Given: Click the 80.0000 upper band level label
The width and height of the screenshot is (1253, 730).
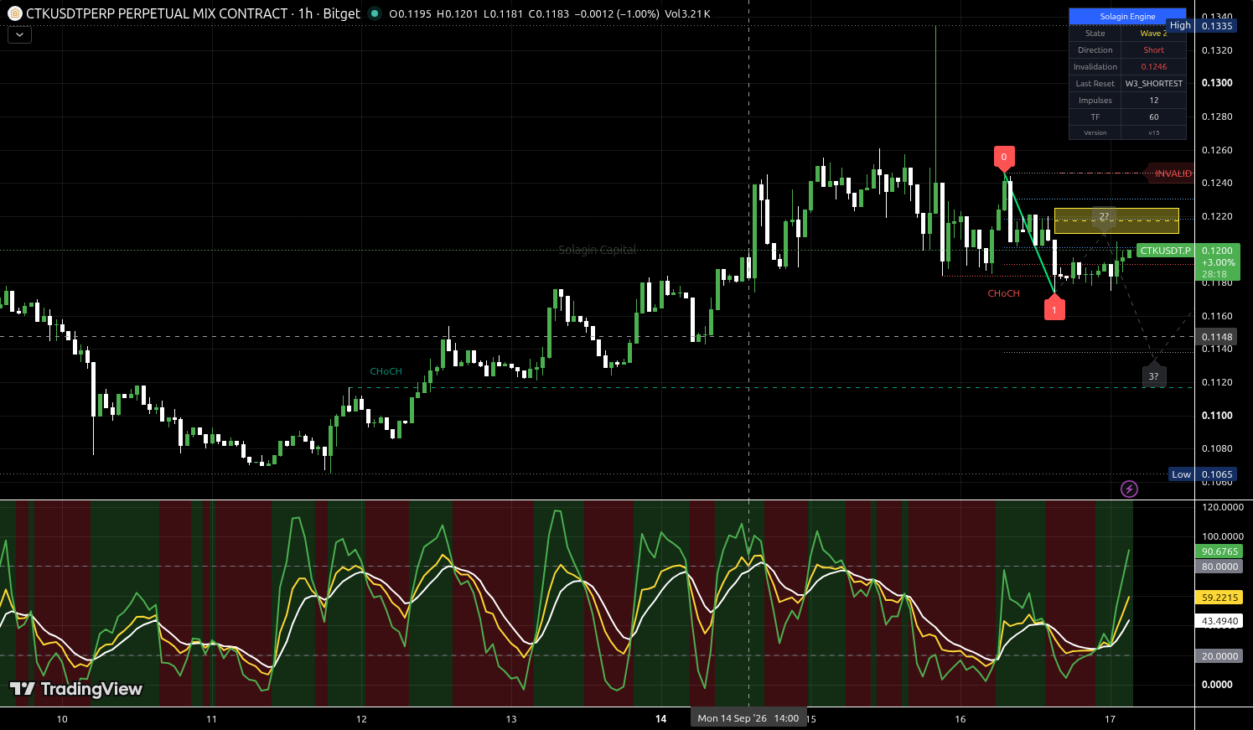Looking at the screenshot, I should coord(1219,567).
